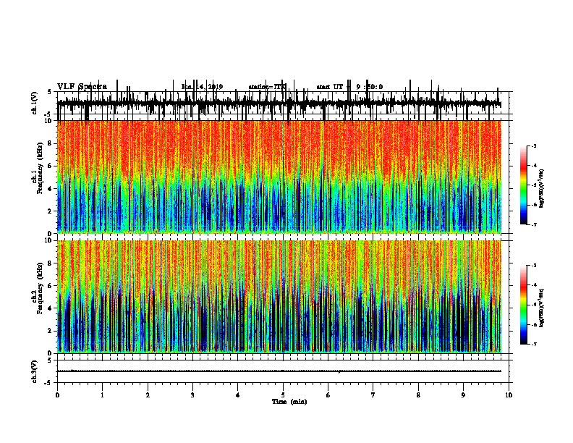Click the 2 kHz tick on ch.1 axis
The image size is (573, 443).
(50, 211)
